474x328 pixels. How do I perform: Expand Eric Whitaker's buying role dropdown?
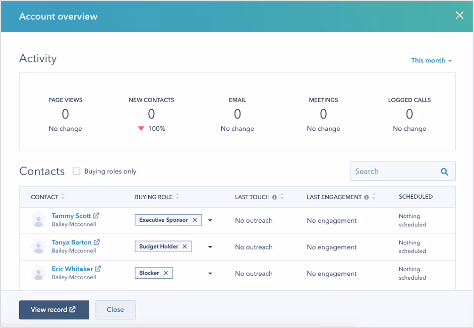click(210, 273)
